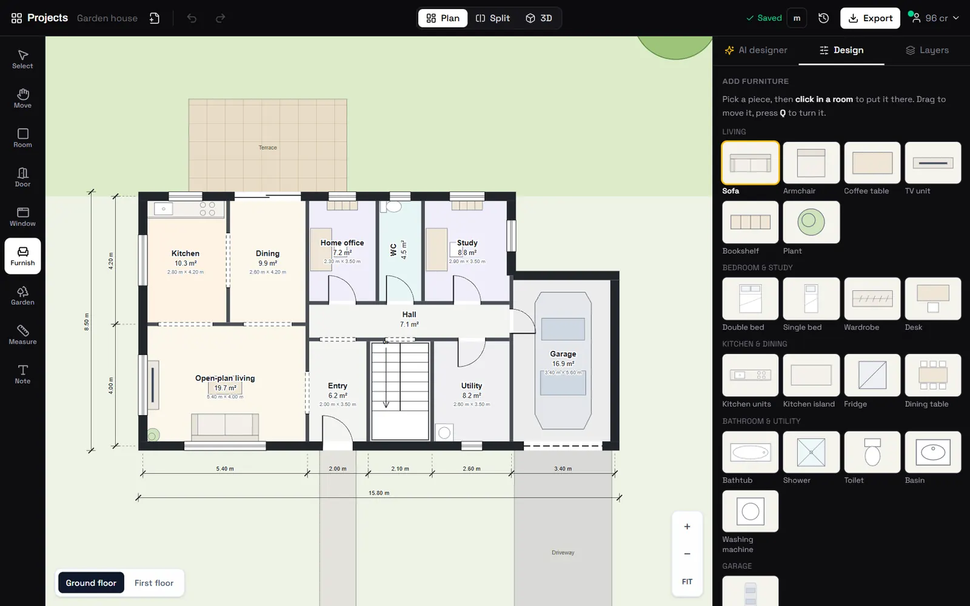Open the Layers tab
The height and width of the screenshot is (606, 970).
pos(927,50)
